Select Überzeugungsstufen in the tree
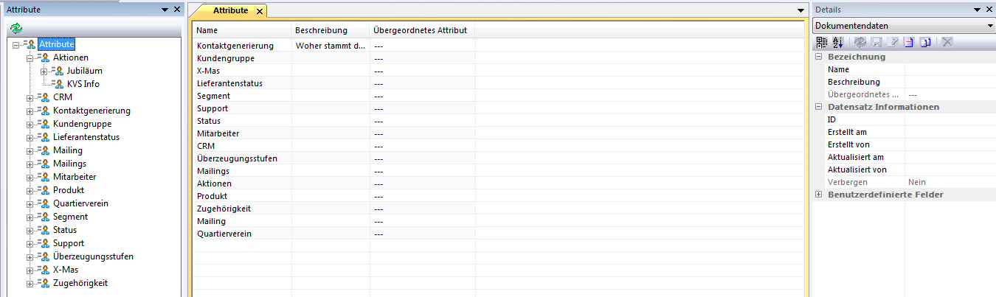This screenshot has height=297, width=996. (x=93, y=256)
